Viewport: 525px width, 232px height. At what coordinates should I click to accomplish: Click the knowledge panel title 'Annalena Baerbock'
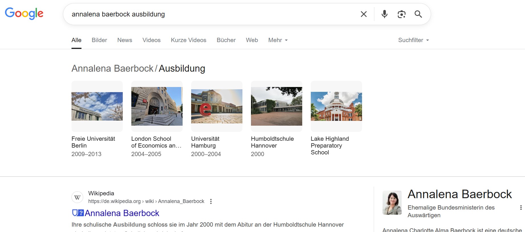point(460,194)
